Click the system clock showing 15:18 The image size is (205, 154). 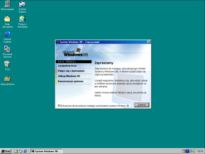click(200, 151)
